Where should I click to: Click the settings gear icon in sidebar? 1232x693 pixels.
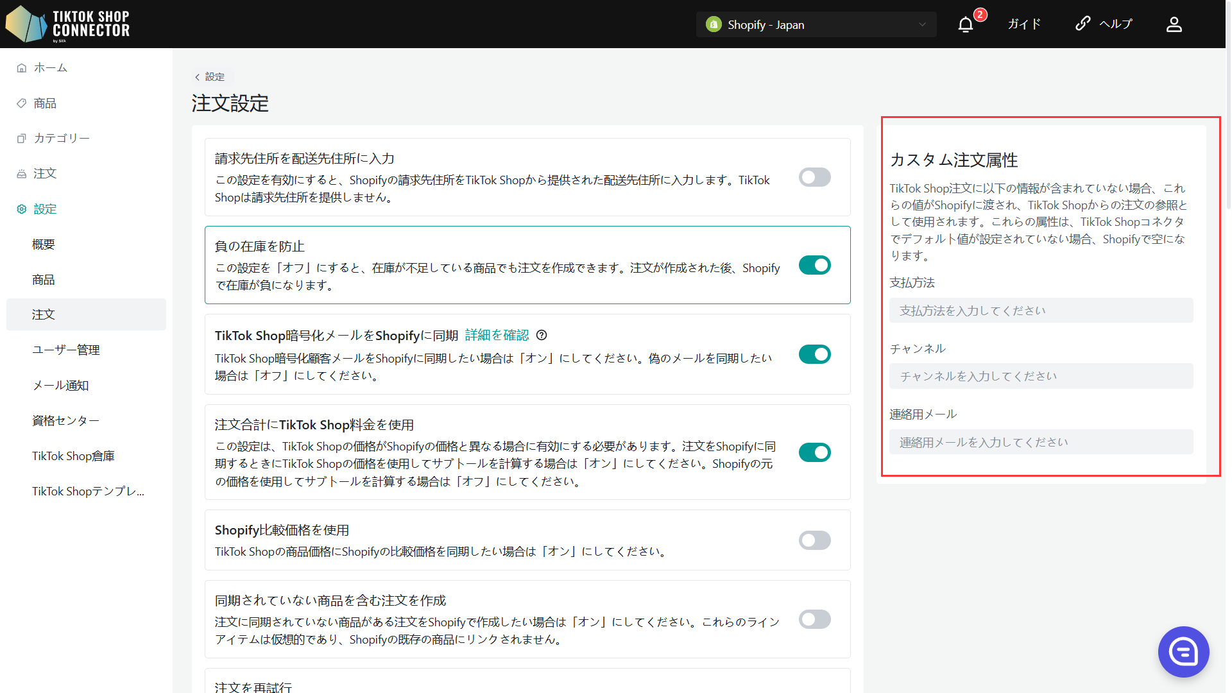[22, 209]
